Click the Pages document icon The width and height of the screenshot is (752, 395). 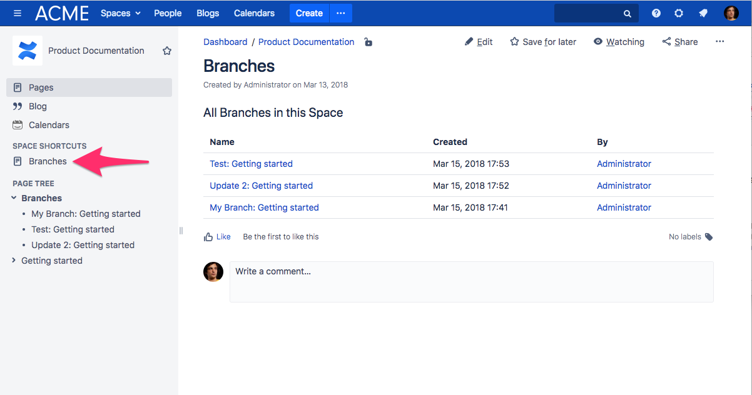[x=18, y=87]
